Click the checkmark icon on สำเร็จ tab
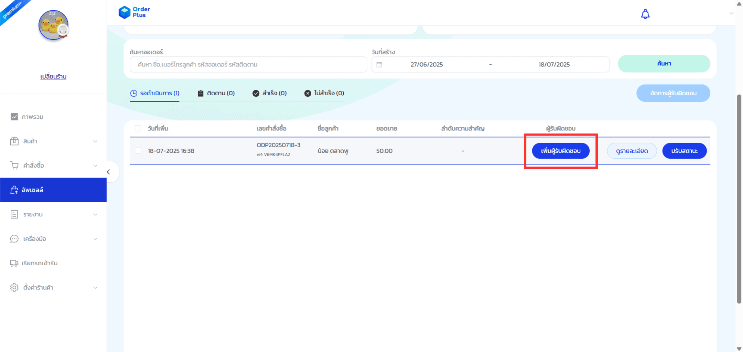This screenshot has height=352, width=743. tap(256, 93)
